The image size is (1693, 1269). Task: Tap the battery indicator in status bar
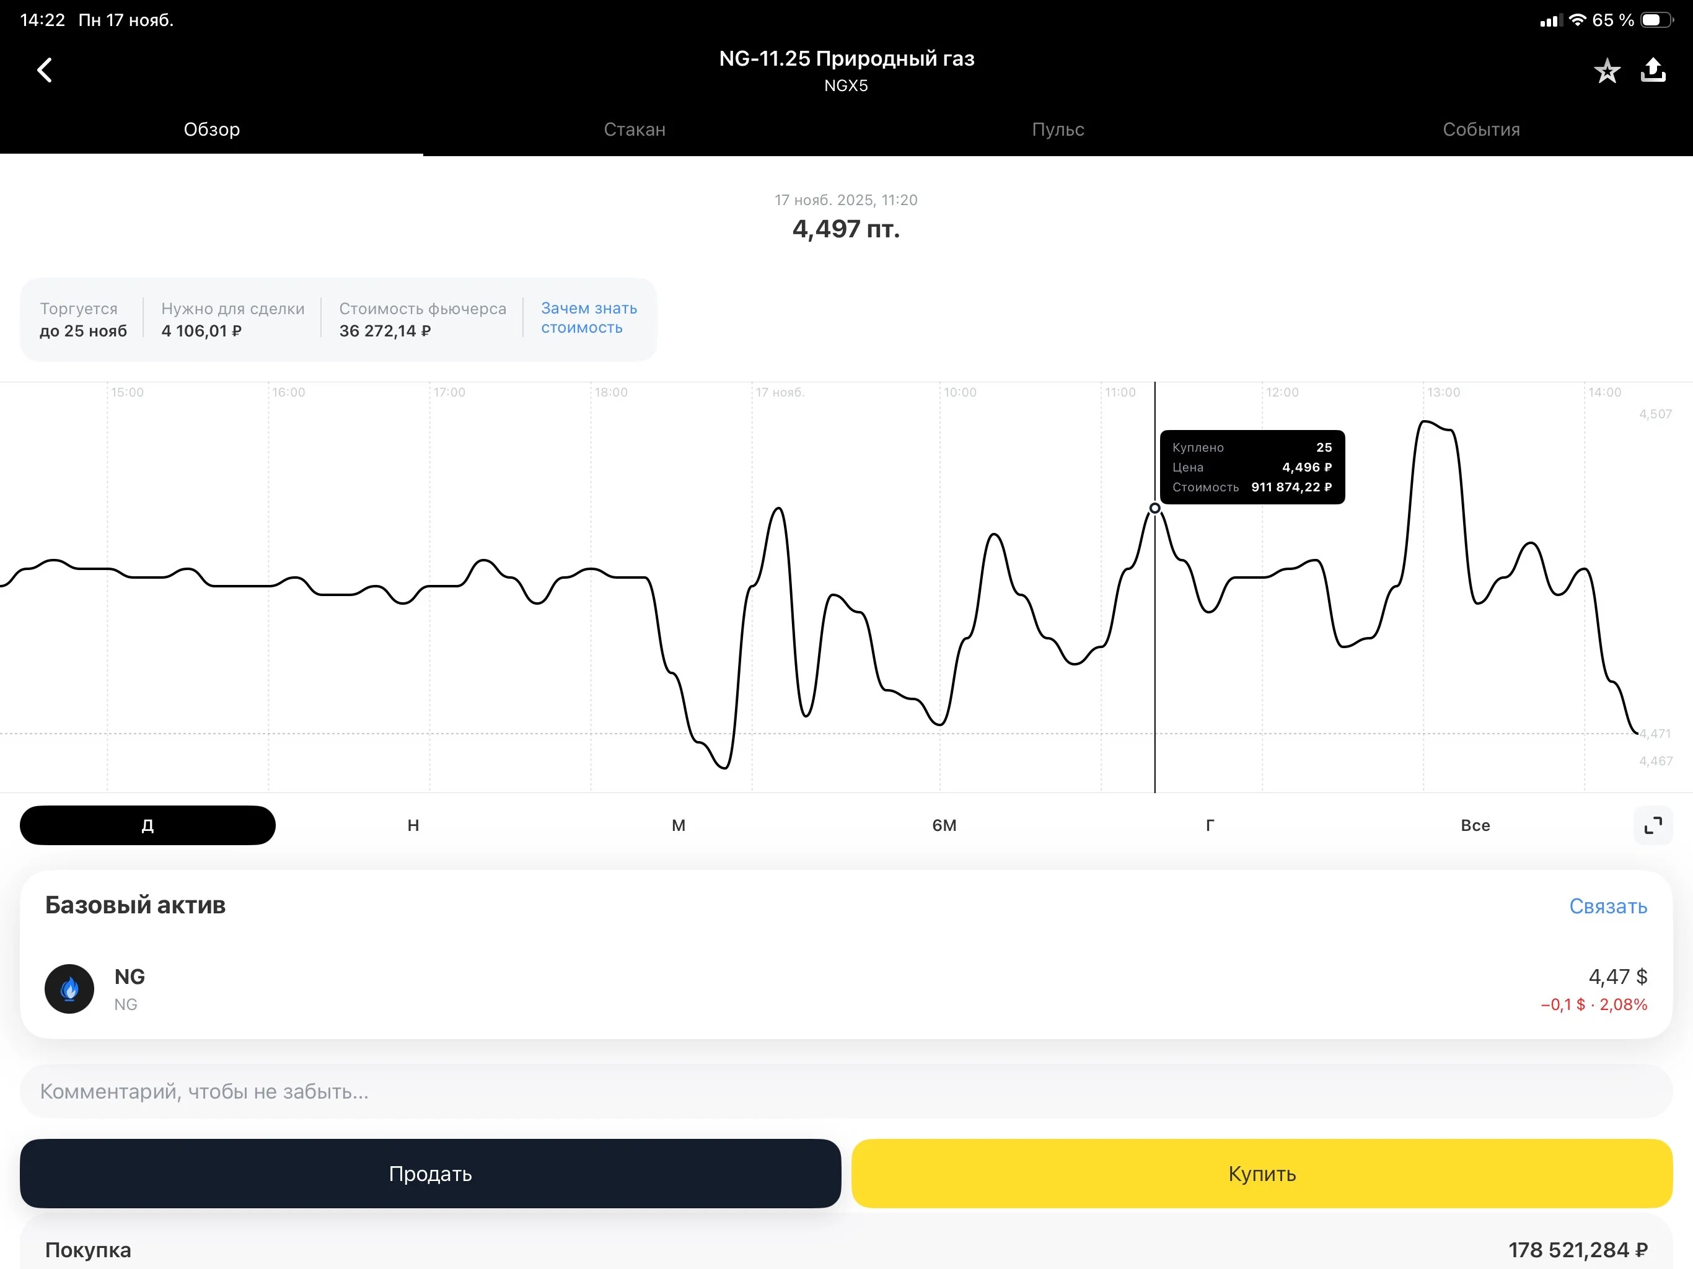pyautogui.click(x=1656, y=20)
